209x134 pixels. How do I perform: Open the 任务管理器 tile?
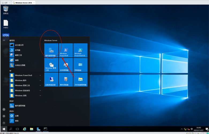66,65
